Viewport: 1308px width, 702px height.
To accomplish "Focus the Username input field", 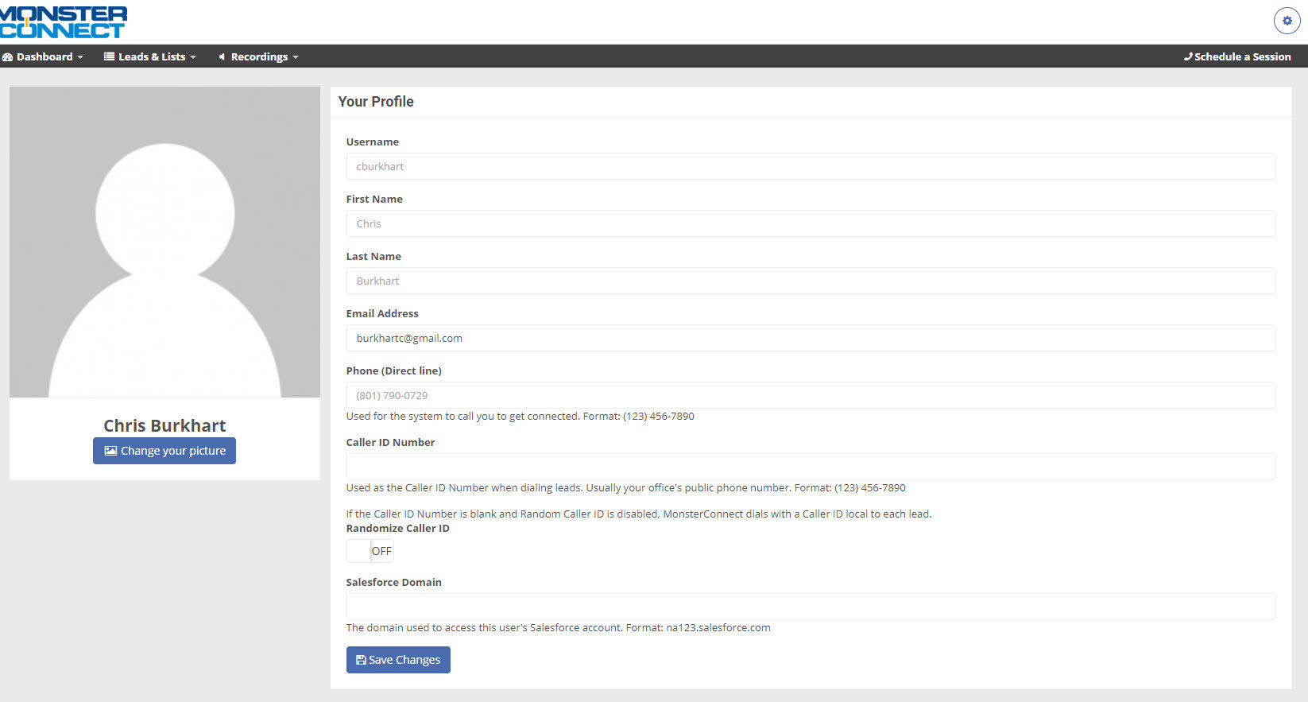I will pyautogui.click(x=811, y=166).
